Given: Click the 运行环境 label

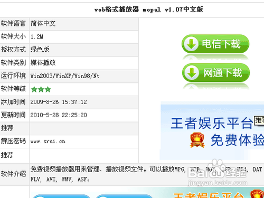Looking at the screenshot, I should pyautogui.click(x=13, y=76).
